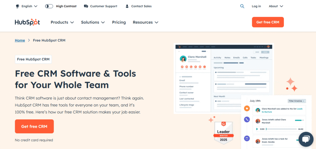Click the CRM mockup Calls tab
316x149 pixels.
245,58
